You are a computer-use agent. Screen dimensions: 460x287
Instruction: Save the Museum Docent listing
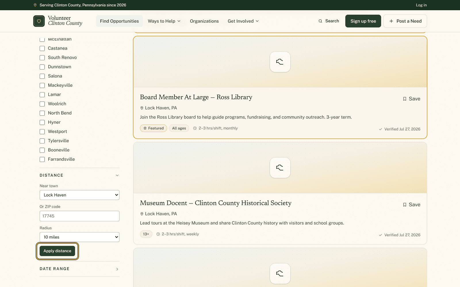(411, 205)
